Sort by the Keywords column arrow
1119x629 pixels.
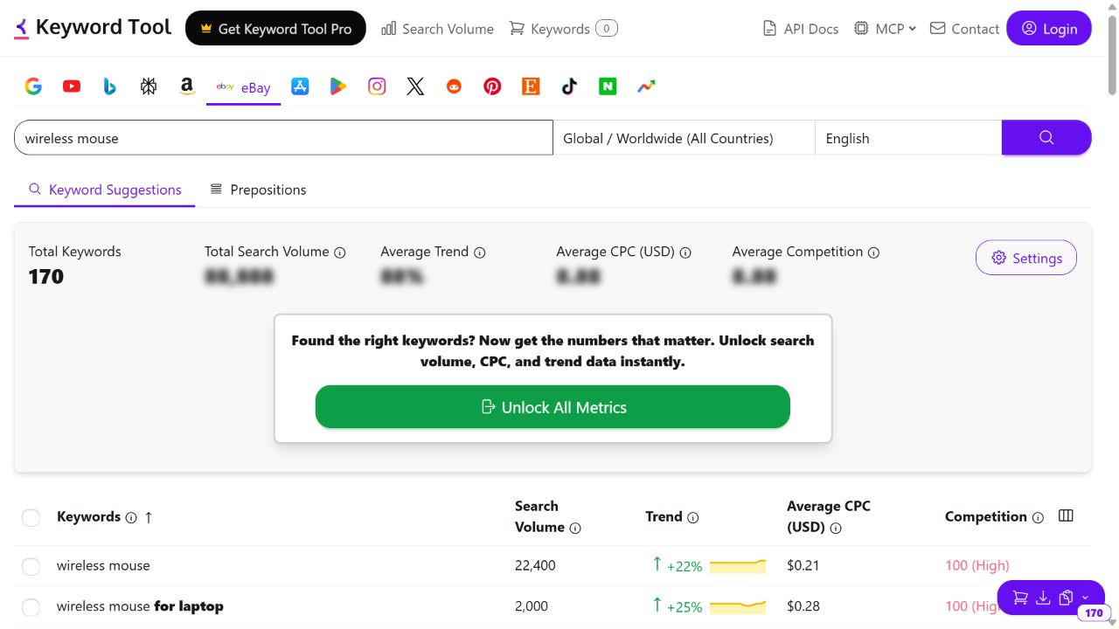[149, 517]
